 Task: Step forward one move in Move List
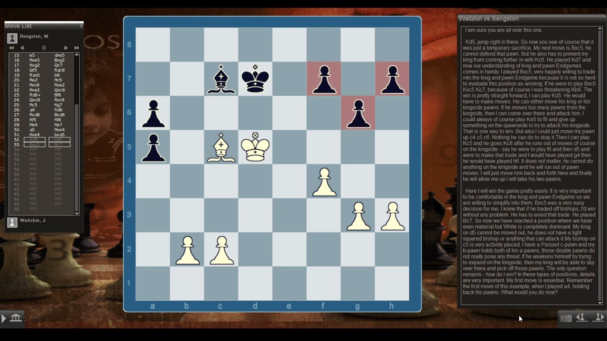tap(65, 48)
